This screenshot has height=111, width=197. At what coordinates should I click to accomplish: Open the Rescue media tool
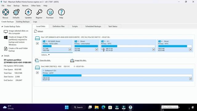tap(6, 12)
